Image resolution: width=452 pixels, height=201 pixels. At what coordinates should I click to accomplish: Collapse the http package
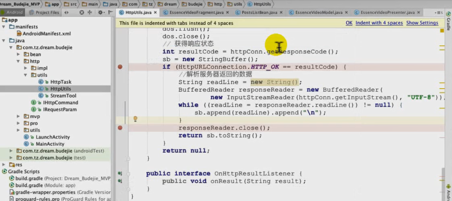pos(18,61)
